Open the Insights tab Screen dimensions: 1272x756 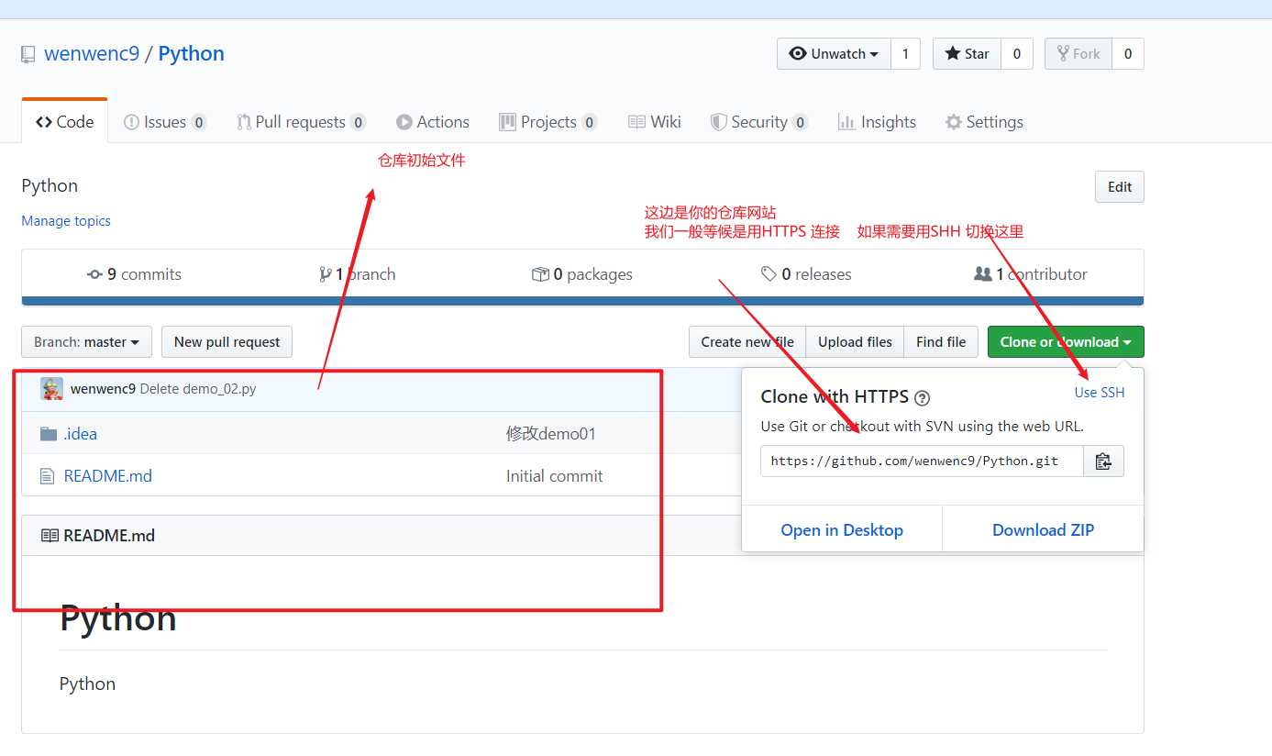click(877, 122)
